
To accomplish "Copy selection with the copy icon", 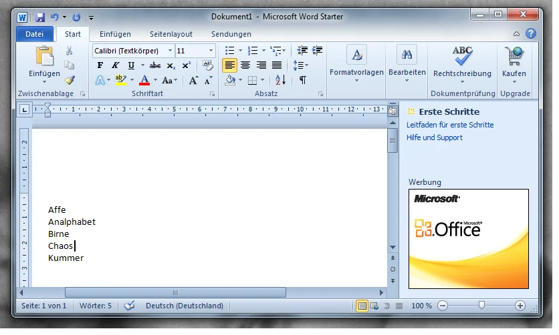I will [69, 65].
